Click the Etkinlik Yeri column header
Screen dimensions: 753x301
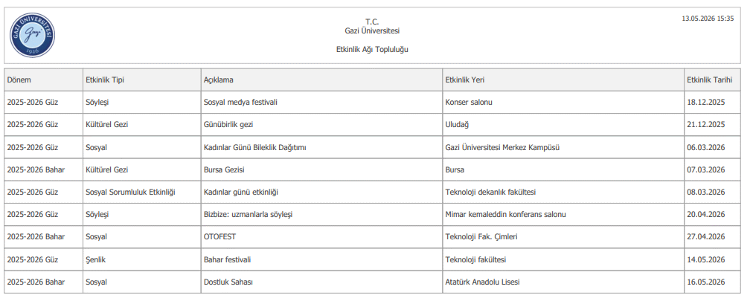tap(563, 80)
